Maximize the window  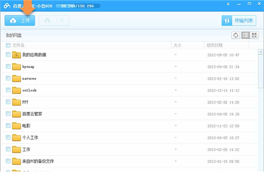click(x=249, y=3)
